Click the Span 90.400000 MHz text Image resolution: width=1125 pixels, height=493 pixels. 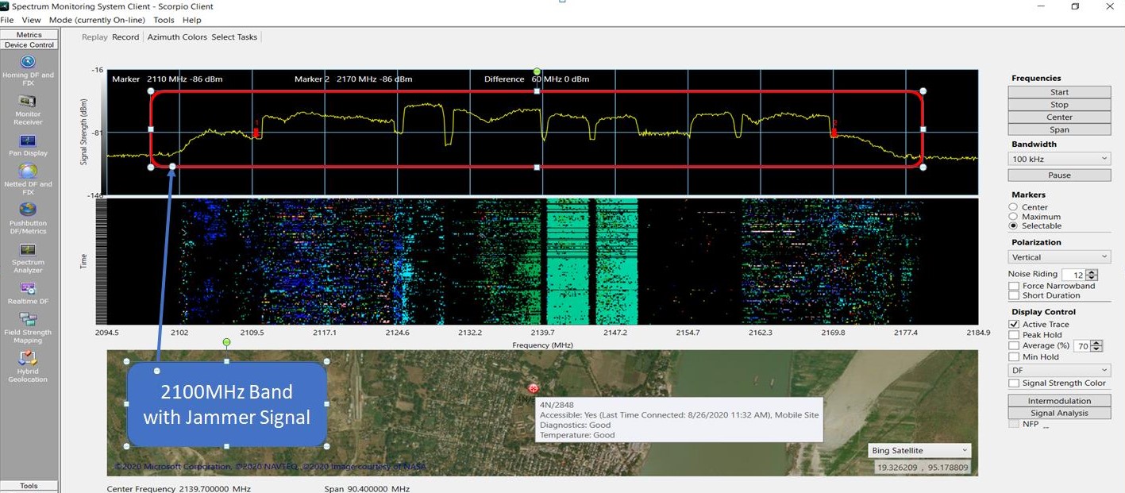click(367, 489)
